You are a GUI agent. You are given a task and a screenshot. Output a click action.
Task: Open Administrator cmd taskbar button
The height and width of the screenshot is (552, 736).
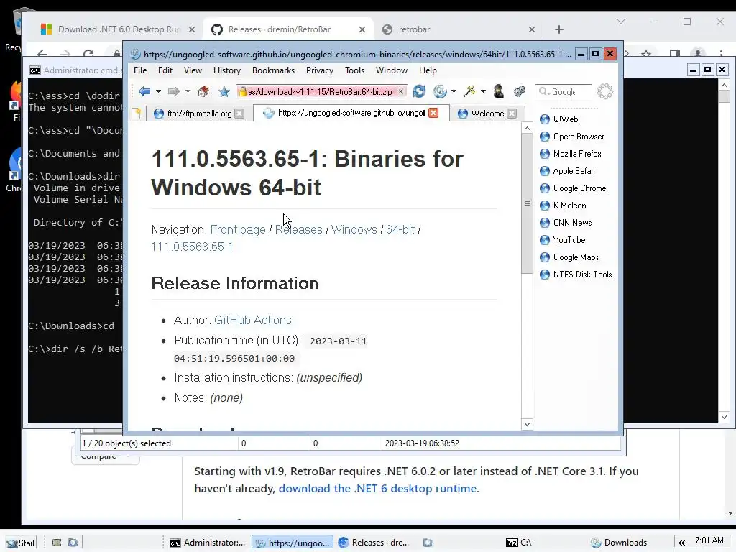207,543
